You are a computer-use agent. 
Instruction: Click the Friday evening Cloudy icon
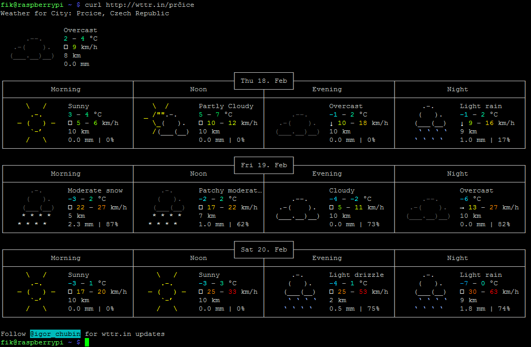pyautogui.click(x=298, y=208)
